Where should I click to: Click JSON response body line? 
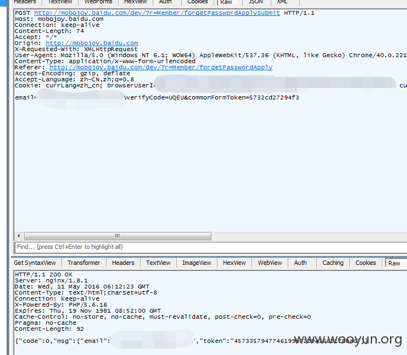pyautogui.click(x=192, y=341)
